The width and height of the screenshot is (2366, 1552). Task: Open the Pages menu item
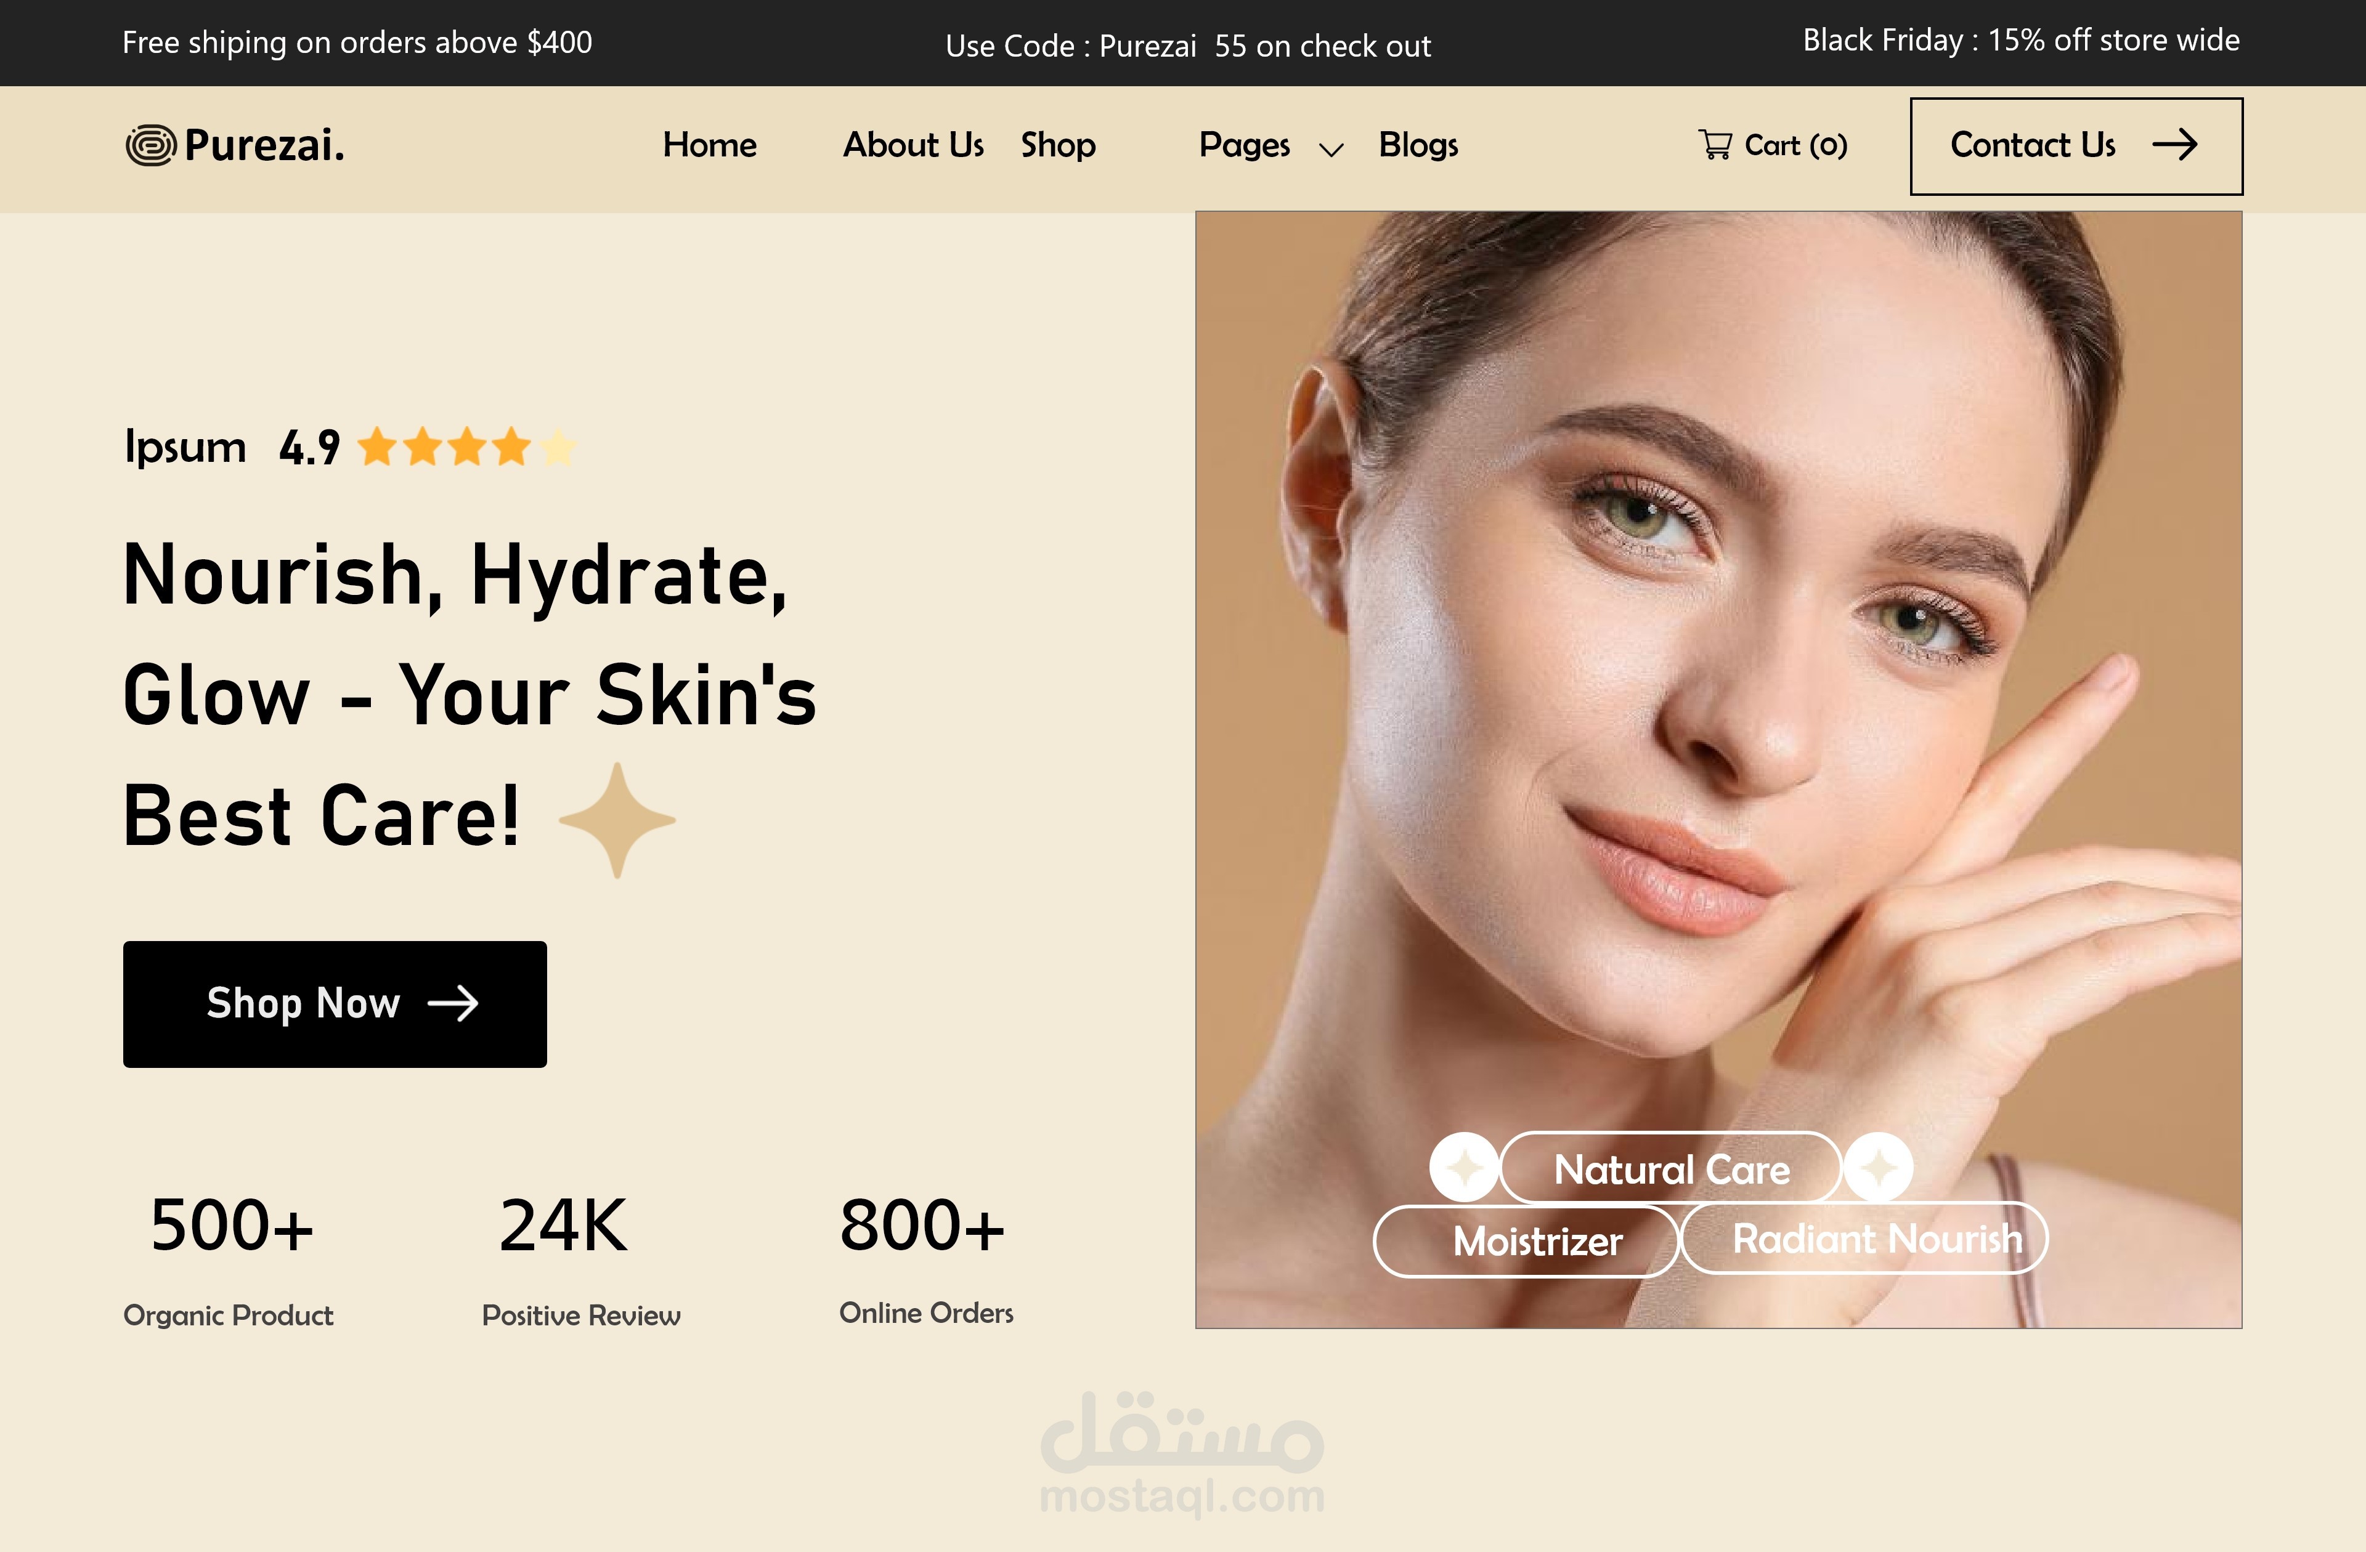pos(1245,145)
